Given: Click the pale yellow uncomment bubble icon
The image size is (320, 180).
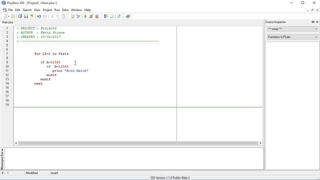Looking at the screenshot, I should [x=111, y=16].
